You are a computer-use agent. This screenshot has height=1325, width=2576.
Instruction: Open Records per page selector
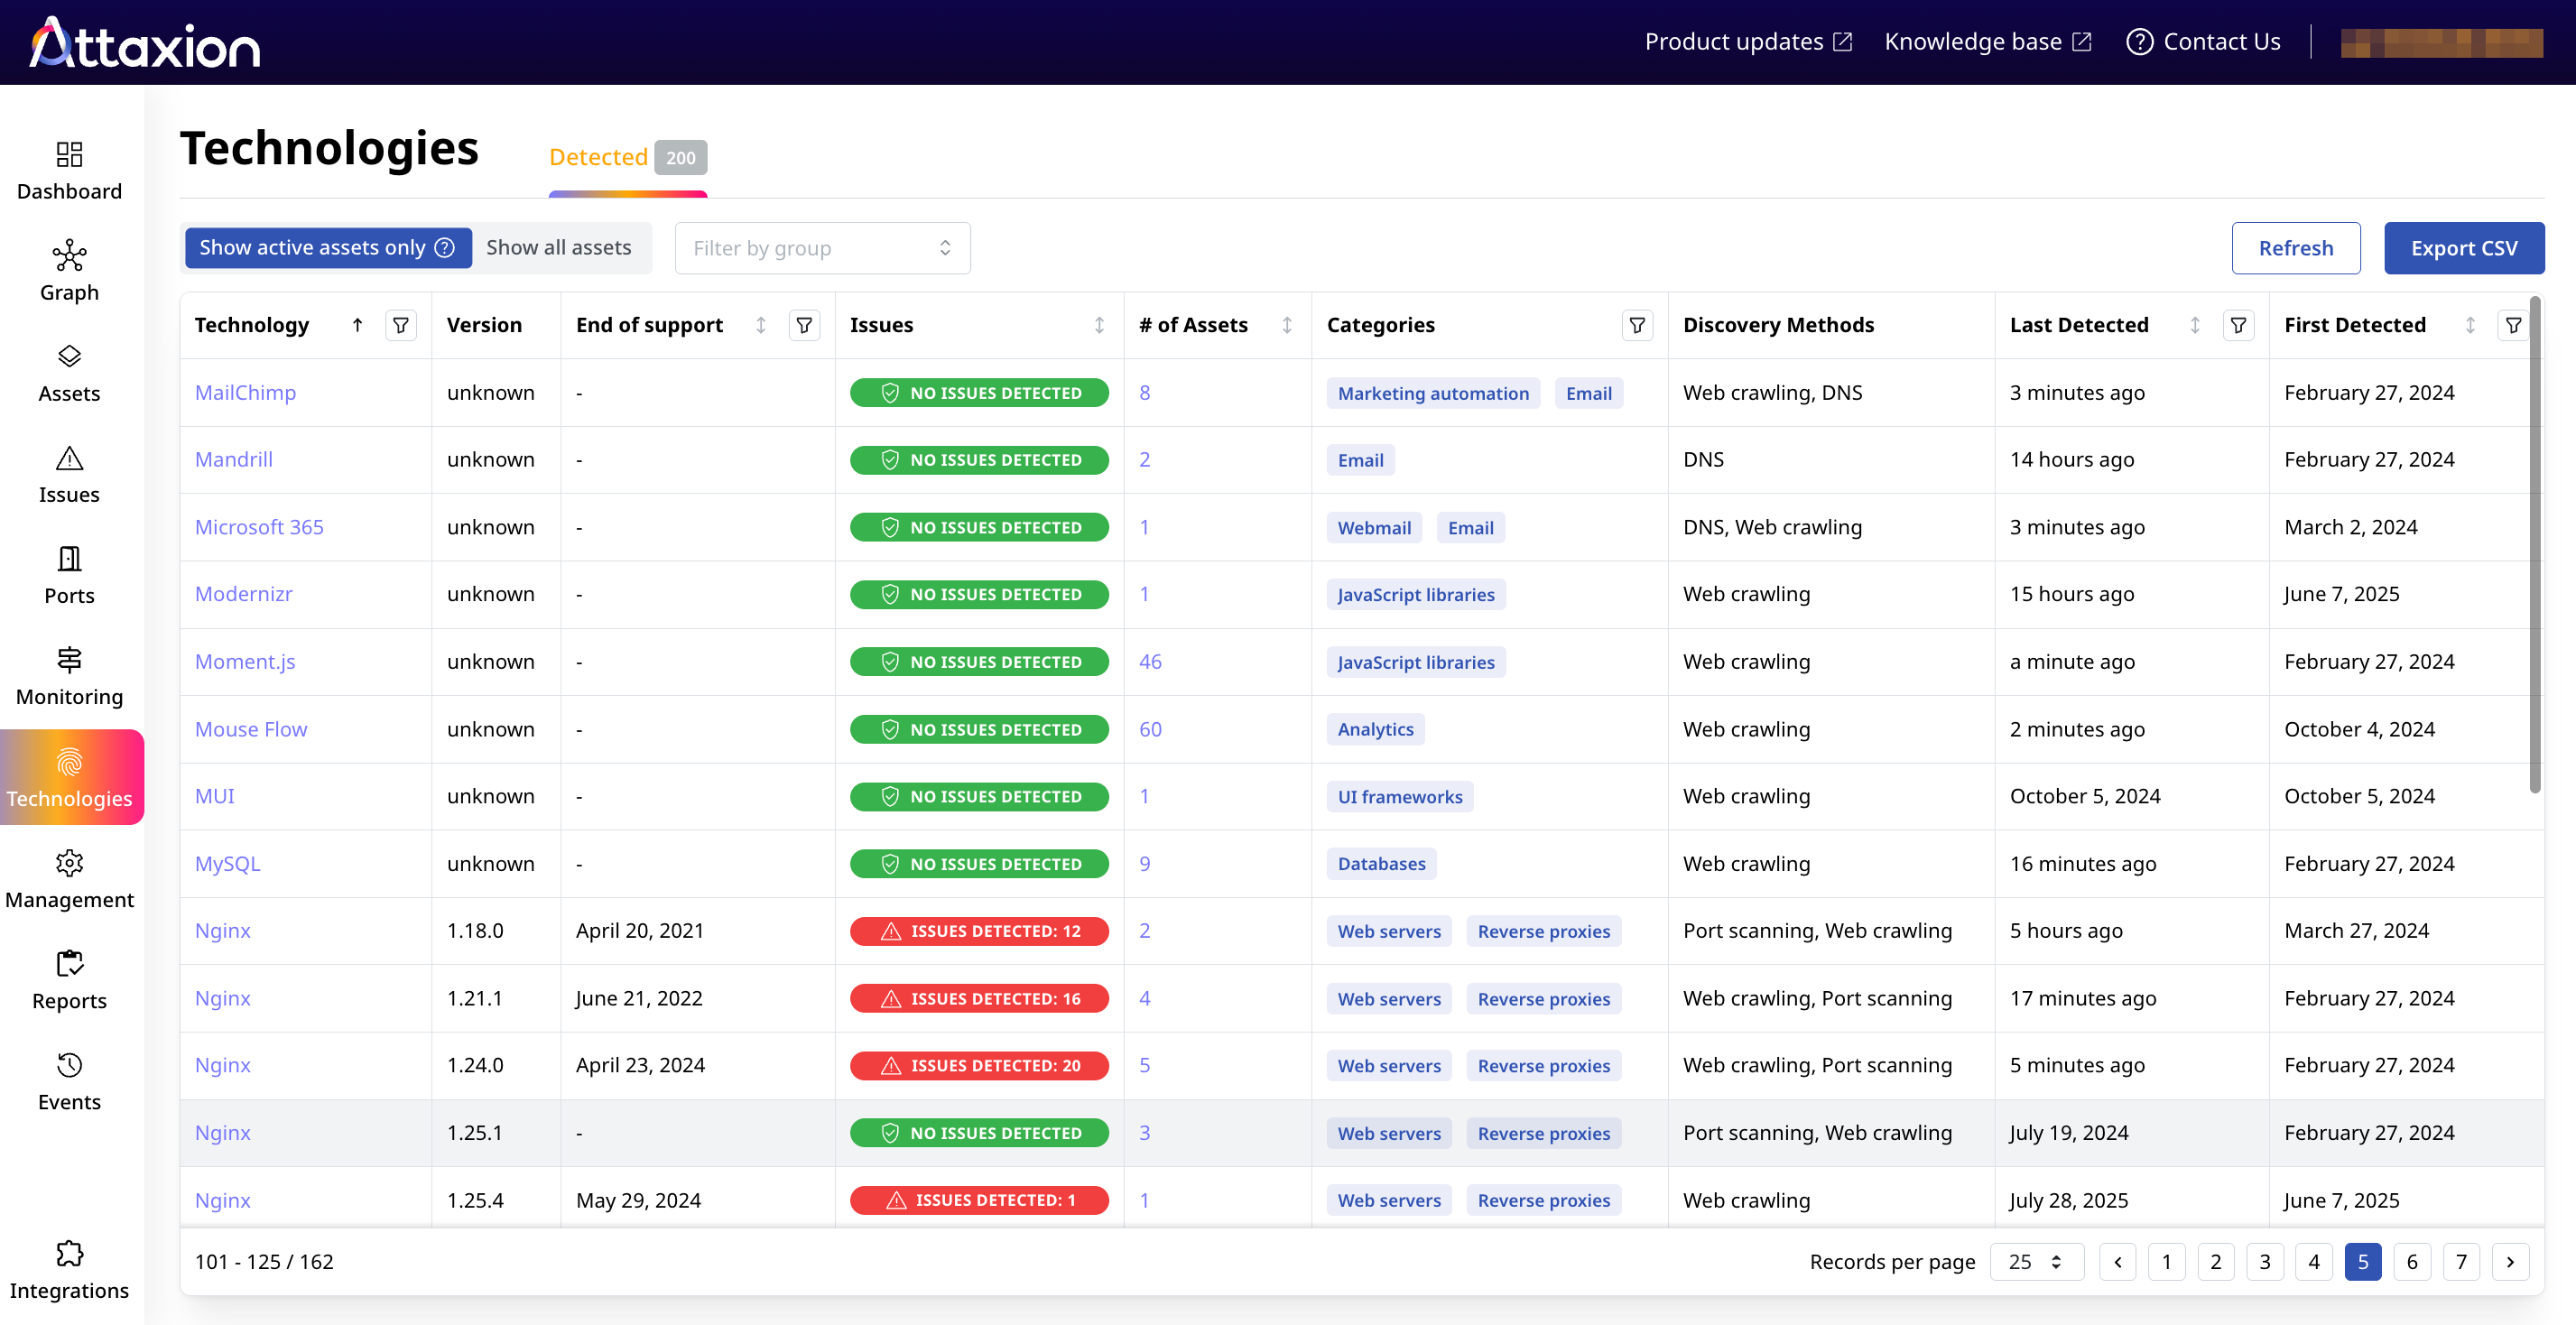(x=2035, y=1261)
